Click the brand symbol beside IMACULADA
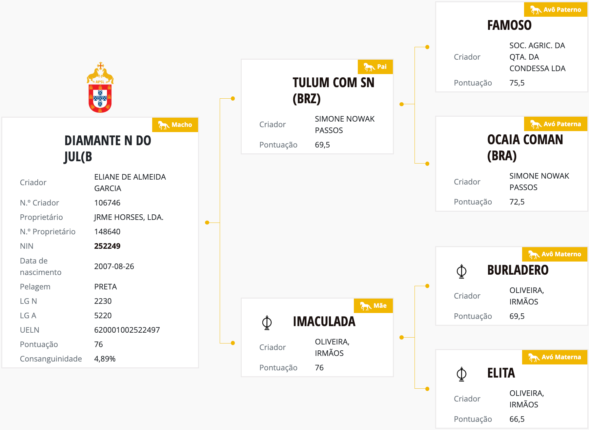The image size is (589, 430). tap(267, 322)
